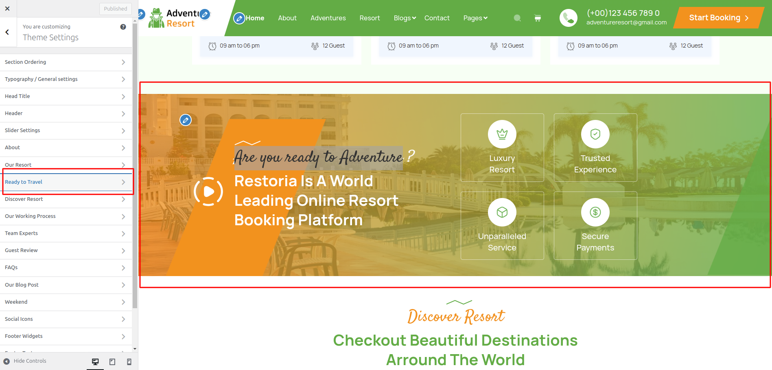Screen dimensions: 772x370
Task: Toggle Hide Controls at panel bottom
Action: tap(25, 361)
